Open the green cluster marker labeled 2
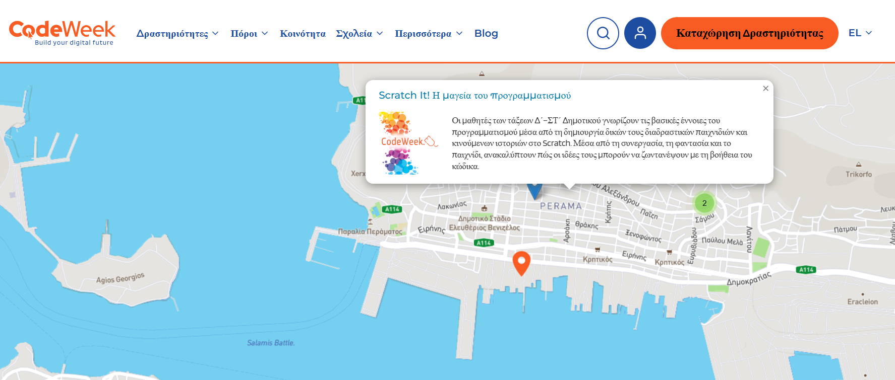The width and height of the screenshot is (895, 380). tap(704, 203)
